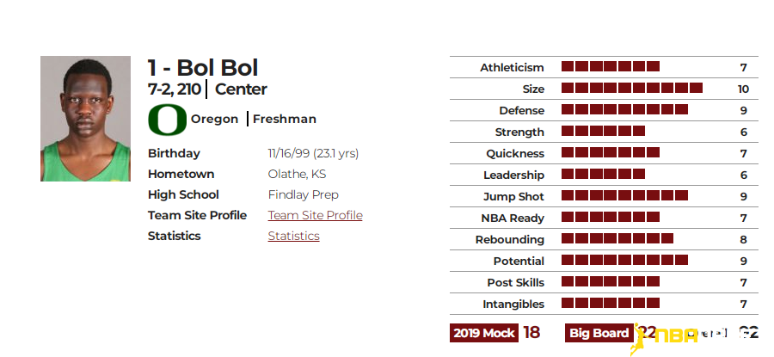This screenshot has width=774, height=357.
Task: Click the 2019 Mock badge
Action: pos(483,333)
